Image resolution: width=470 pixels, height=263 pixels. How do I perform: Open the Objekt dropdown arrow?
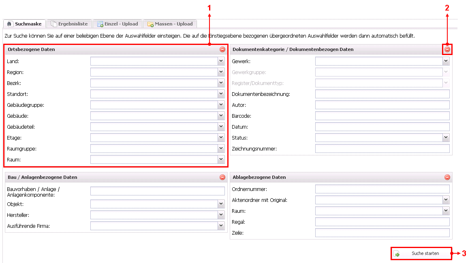[x=221, y=204]
